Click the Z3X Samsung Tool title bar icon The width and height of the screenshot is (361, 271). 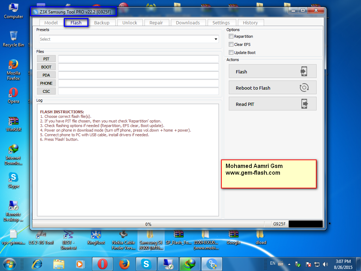tap(36, 12)
